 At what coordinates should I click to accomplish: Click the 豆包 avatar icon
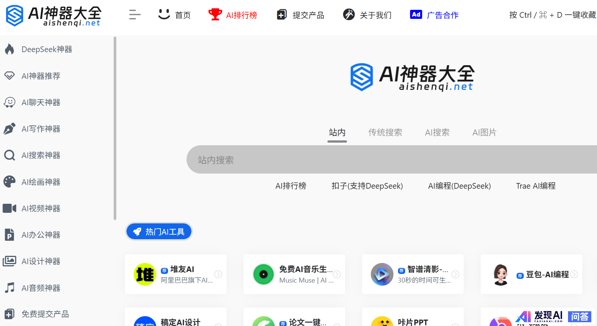(501, 274)
